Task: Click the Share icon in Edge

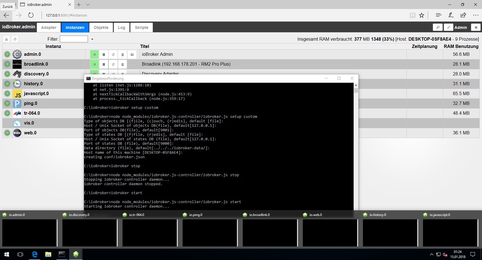Action: pyautogui.click(x=463, y=15)
